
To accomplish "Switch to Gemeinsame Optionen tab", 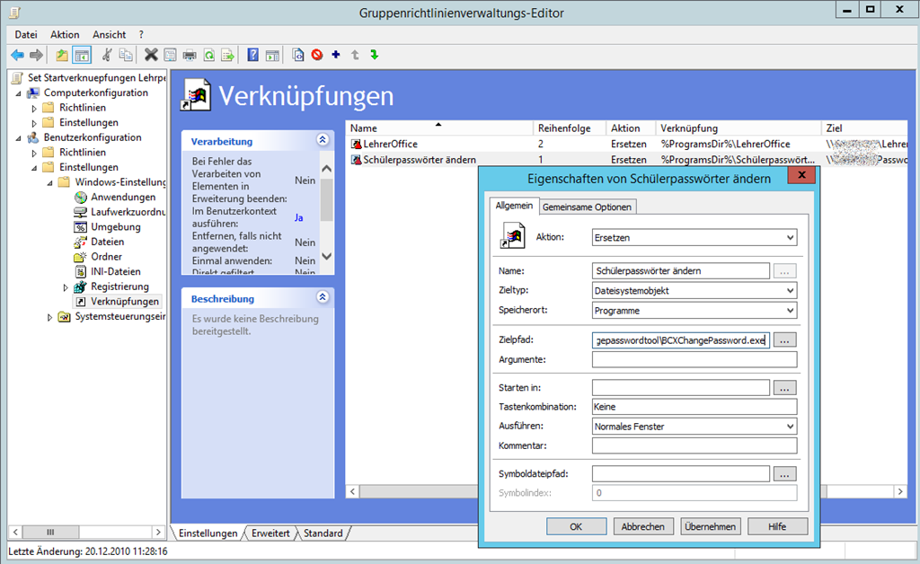I will point(588,207).
